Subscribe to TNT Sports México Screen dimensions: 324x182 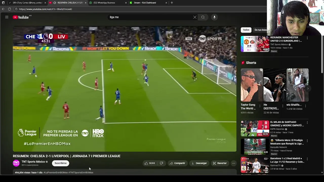click(x=60, y=163)
